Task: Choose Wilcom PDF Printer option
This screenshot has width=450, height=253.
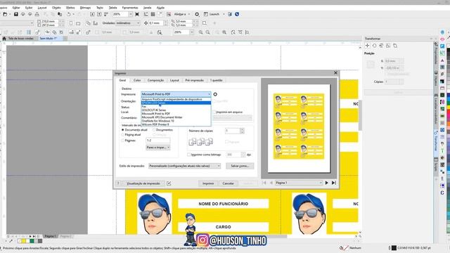Action: [176, 124]
